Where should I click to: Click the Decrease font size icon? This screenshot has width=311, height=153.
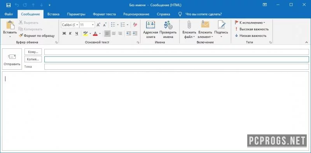[x=105, y=25]
